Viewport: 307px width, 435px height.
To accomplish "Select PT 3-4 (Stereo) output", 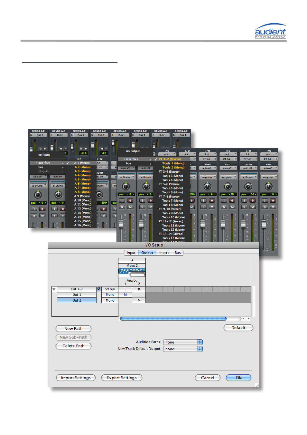I will point(169,171).
